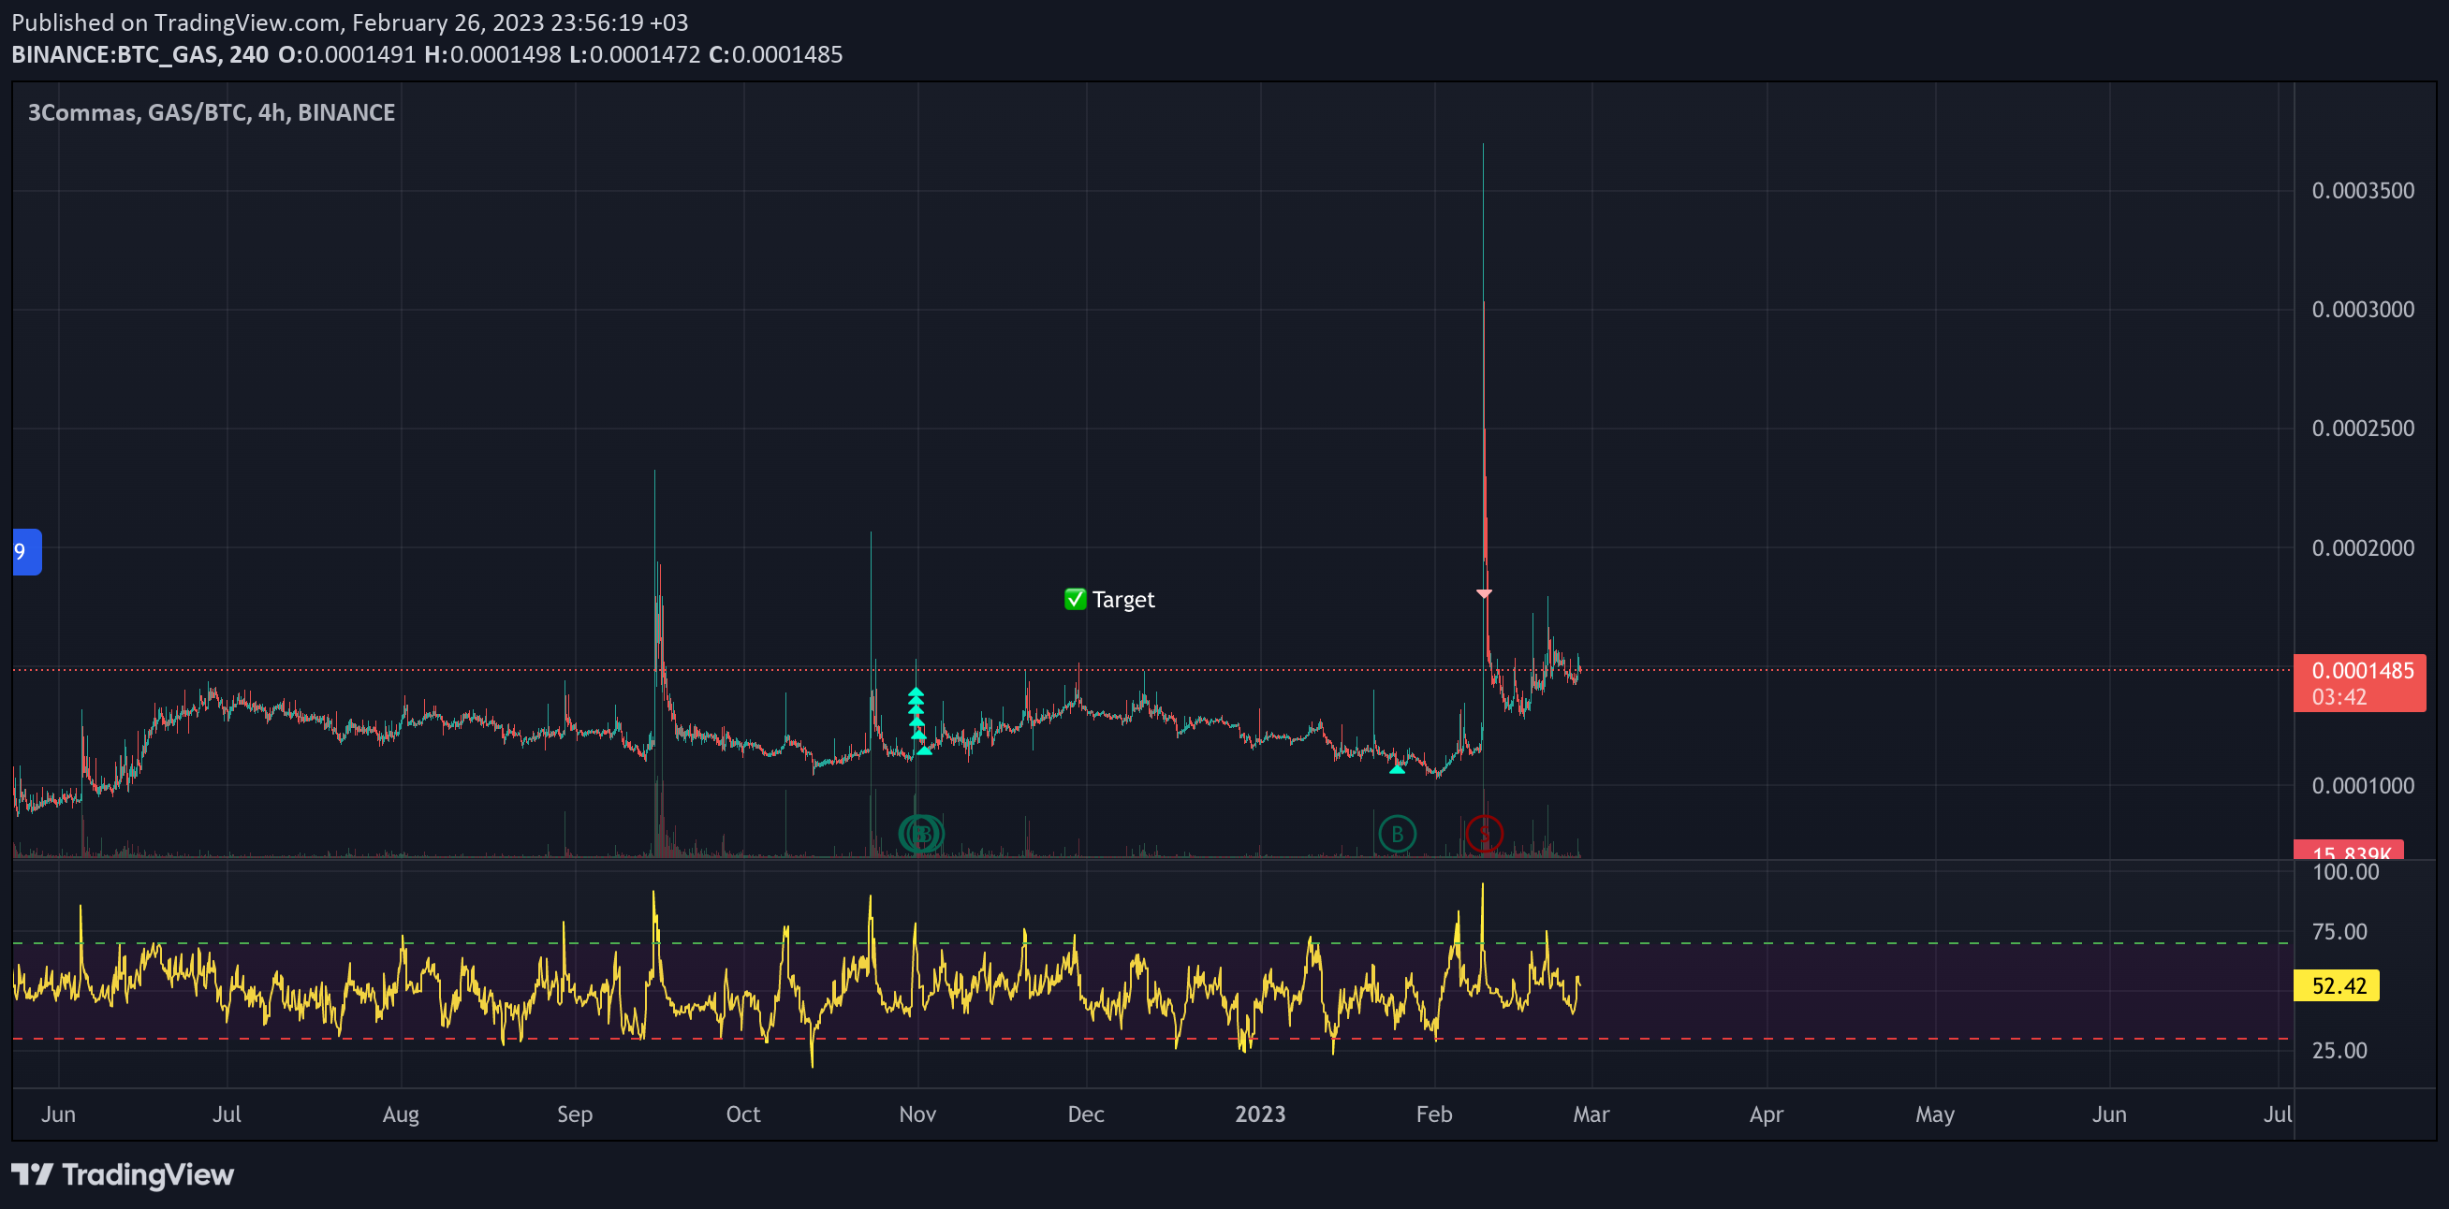Click the Published on TradingView.com text
The image size is (2449, 1209).
coord(350,22)
